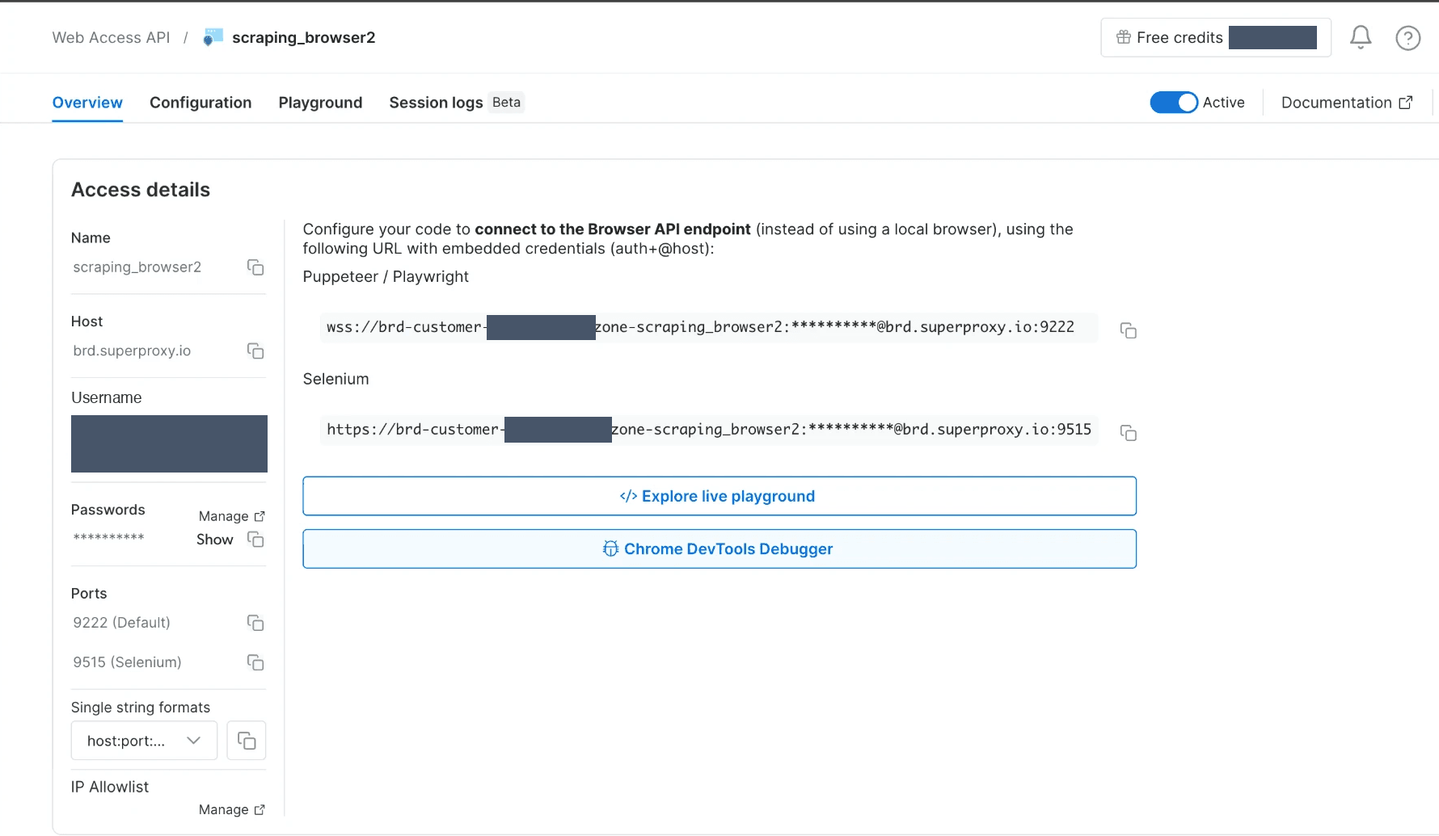This screenshot has width=1439, height=836.
Task: Show the hidden password
Action: click(215, 540)
